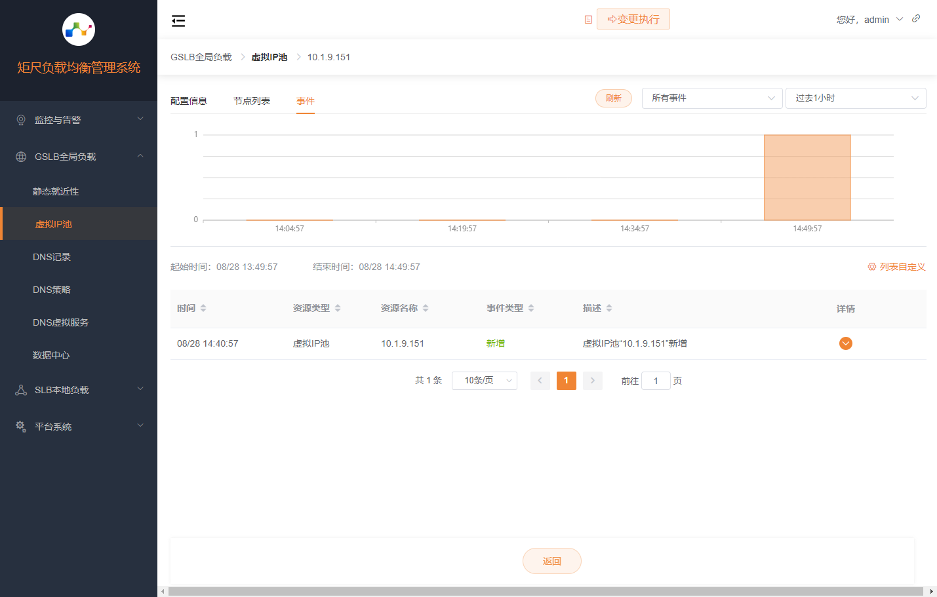Viewport: 937px width, 597px height.
Task: Click the link icon next to admin
Action: click(x=916, y=19)
